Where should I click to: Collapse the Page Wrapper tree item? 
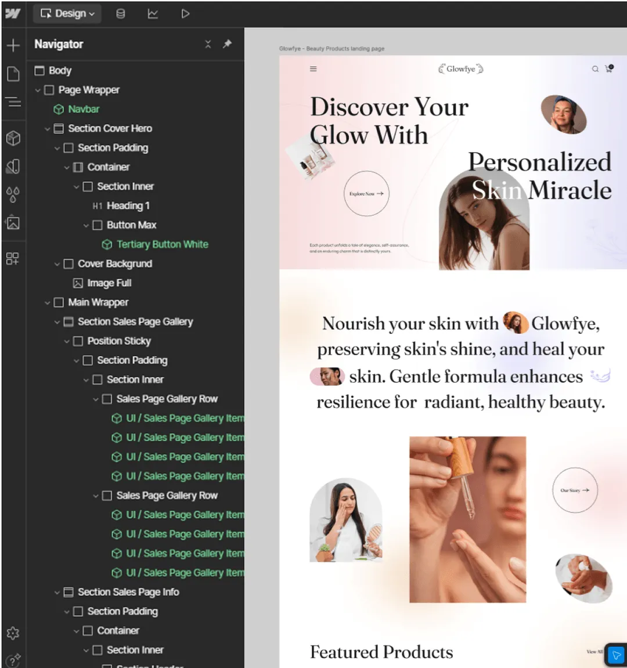37,90
